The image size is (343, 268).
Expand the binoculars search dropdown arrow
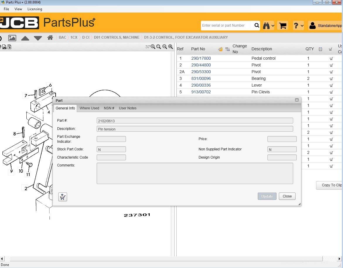(273, 26)
